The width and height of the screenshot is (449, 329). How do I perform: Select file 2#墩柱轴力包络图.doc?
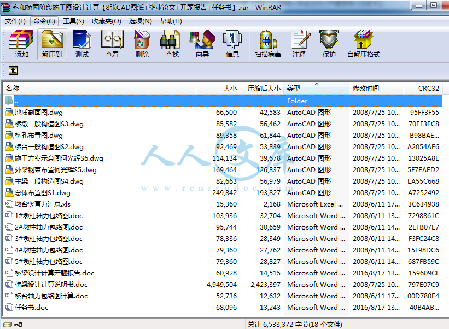(x=49, y=227)
